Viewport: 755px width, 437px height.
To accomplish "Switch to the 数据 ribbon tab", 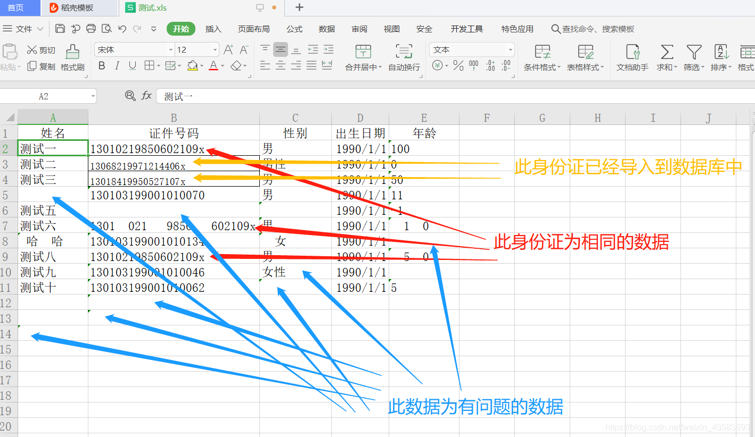I will click(327, 29).
